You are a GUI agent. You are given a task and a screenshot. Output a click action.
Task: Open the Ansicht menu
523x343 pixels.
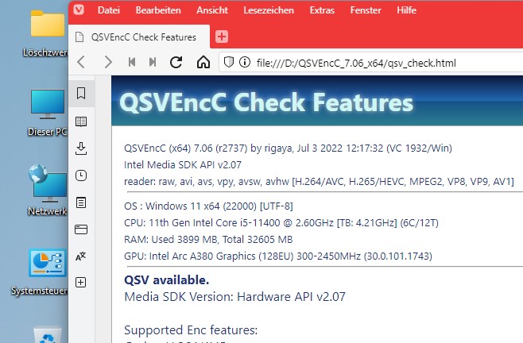(212, 10)
